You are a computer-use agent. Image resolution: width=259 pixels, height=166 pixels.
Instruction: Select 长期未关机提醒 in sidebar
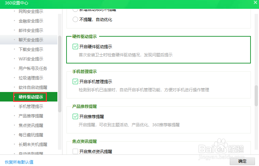pyautogui.click(x=33, y=144)
